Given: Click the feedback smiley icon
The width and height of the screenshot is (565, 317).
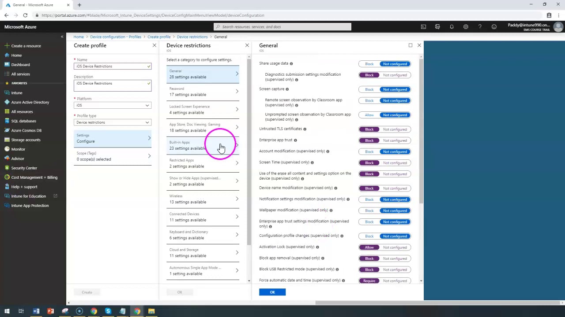Looking at the screenshot, I should click(x=494, y=27).
